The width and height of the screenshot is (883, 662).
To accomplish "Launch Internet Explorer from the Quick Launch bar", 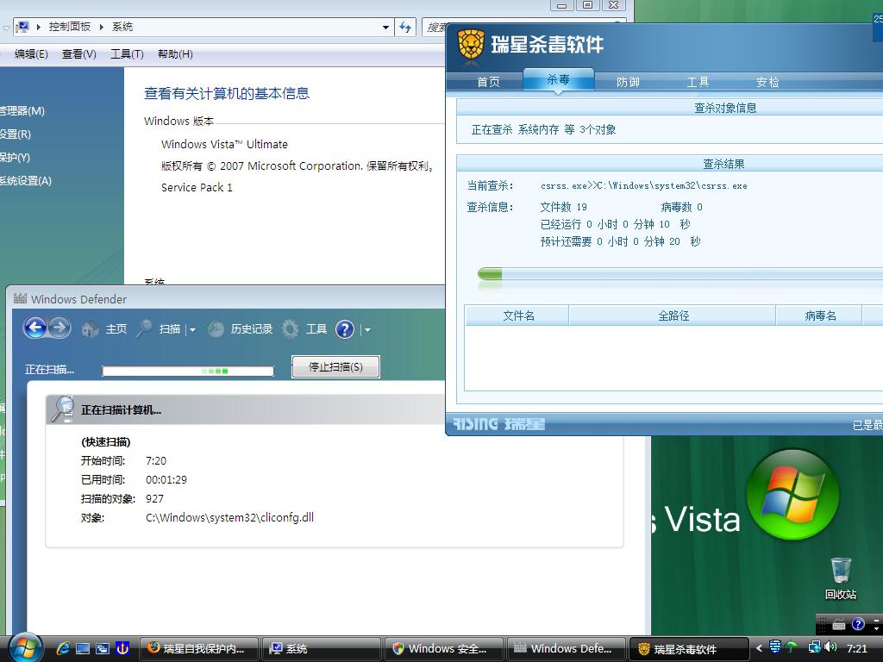I will (63, 648).
